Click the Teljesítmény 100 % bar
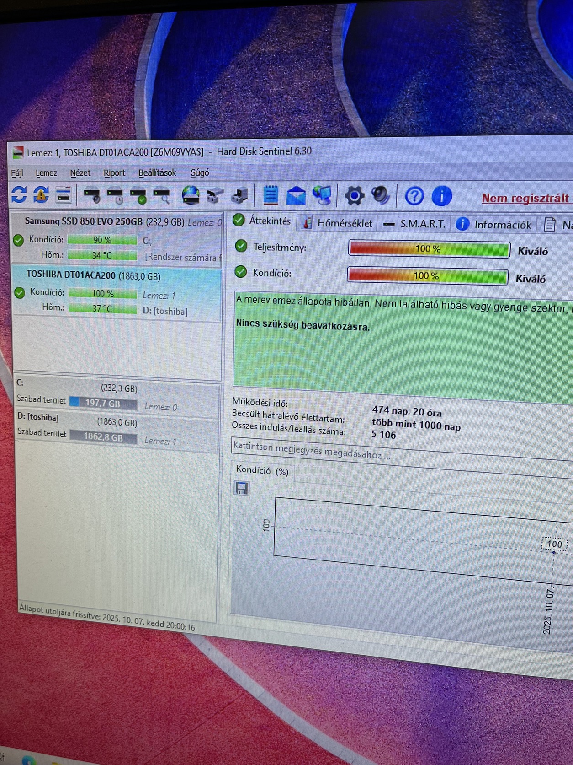This screenshot has height=765, width=573. (x=429, y=249)
